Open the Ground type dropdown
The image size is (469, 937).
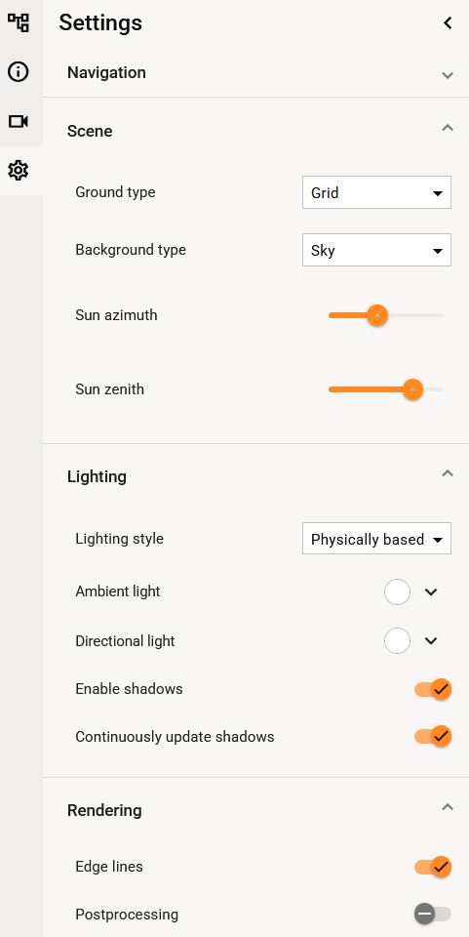pos(376,192)
